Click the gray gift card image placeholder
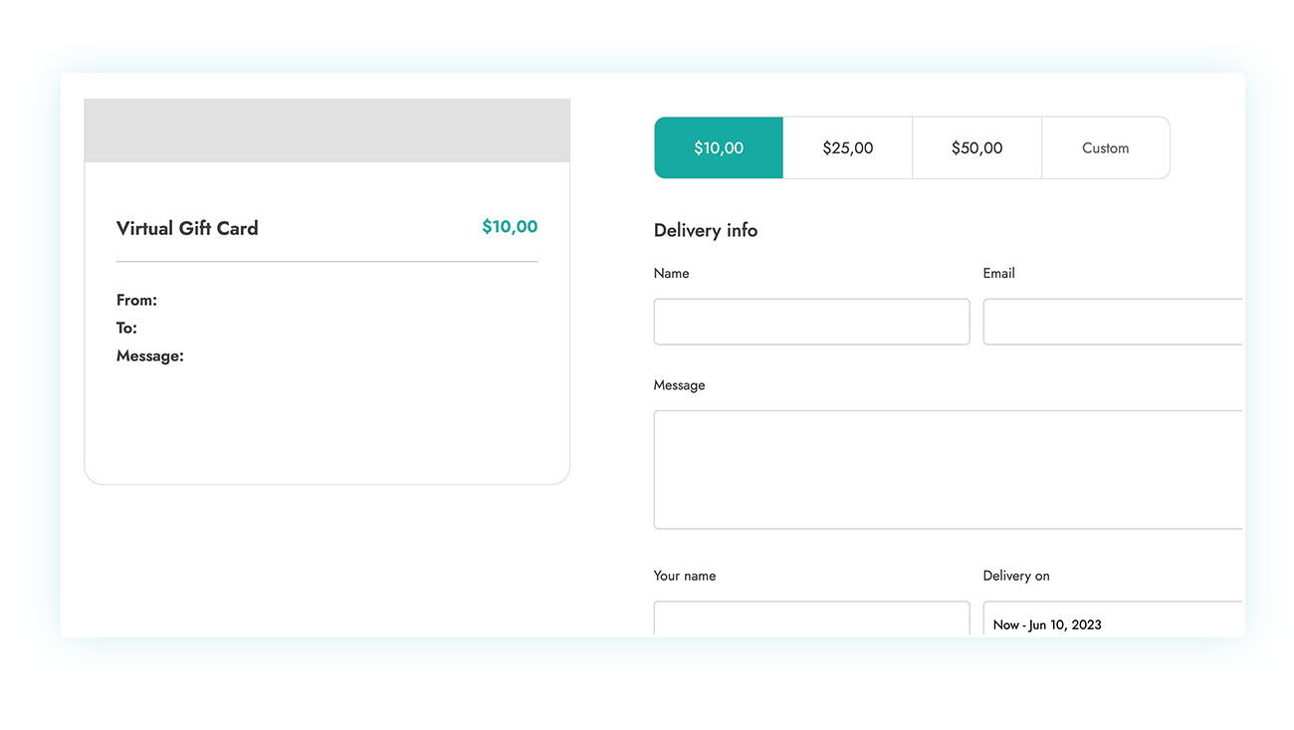1294x730 pixels. click(326, 130)
